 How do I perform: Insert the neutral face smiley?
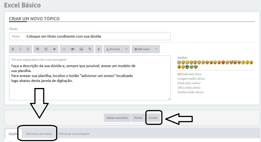tap(183, 67)
